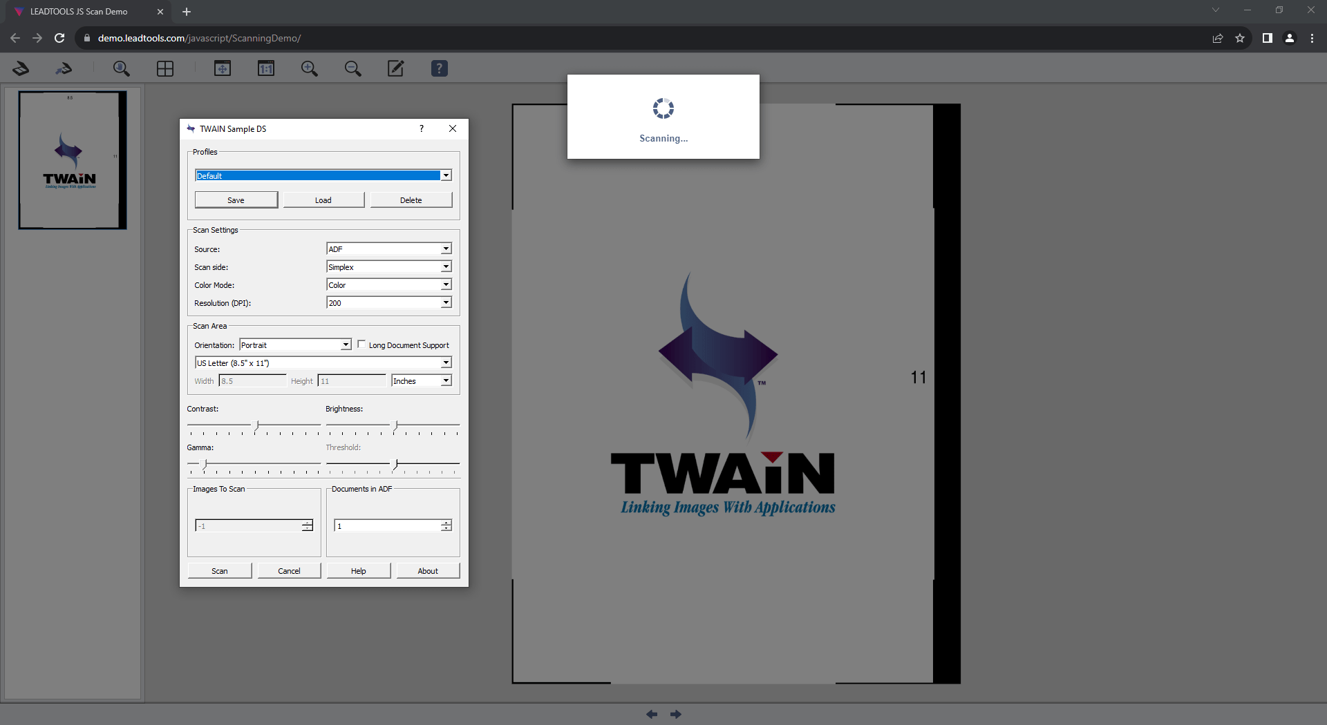1327x725 pixels.
Task: Zoom out using the minus magnifier icon
Action: click(x=352, y=68)
